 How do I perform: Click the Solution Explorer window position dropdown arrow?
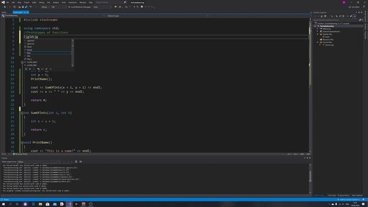coord(356,13)
